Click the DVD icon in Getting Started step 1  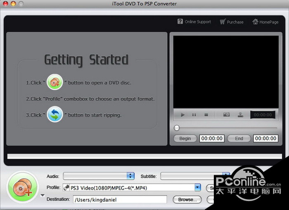[x=55, y=82]
